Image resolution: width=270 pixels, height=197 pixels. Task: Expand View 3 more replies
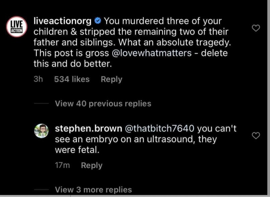tap(93, 190)
